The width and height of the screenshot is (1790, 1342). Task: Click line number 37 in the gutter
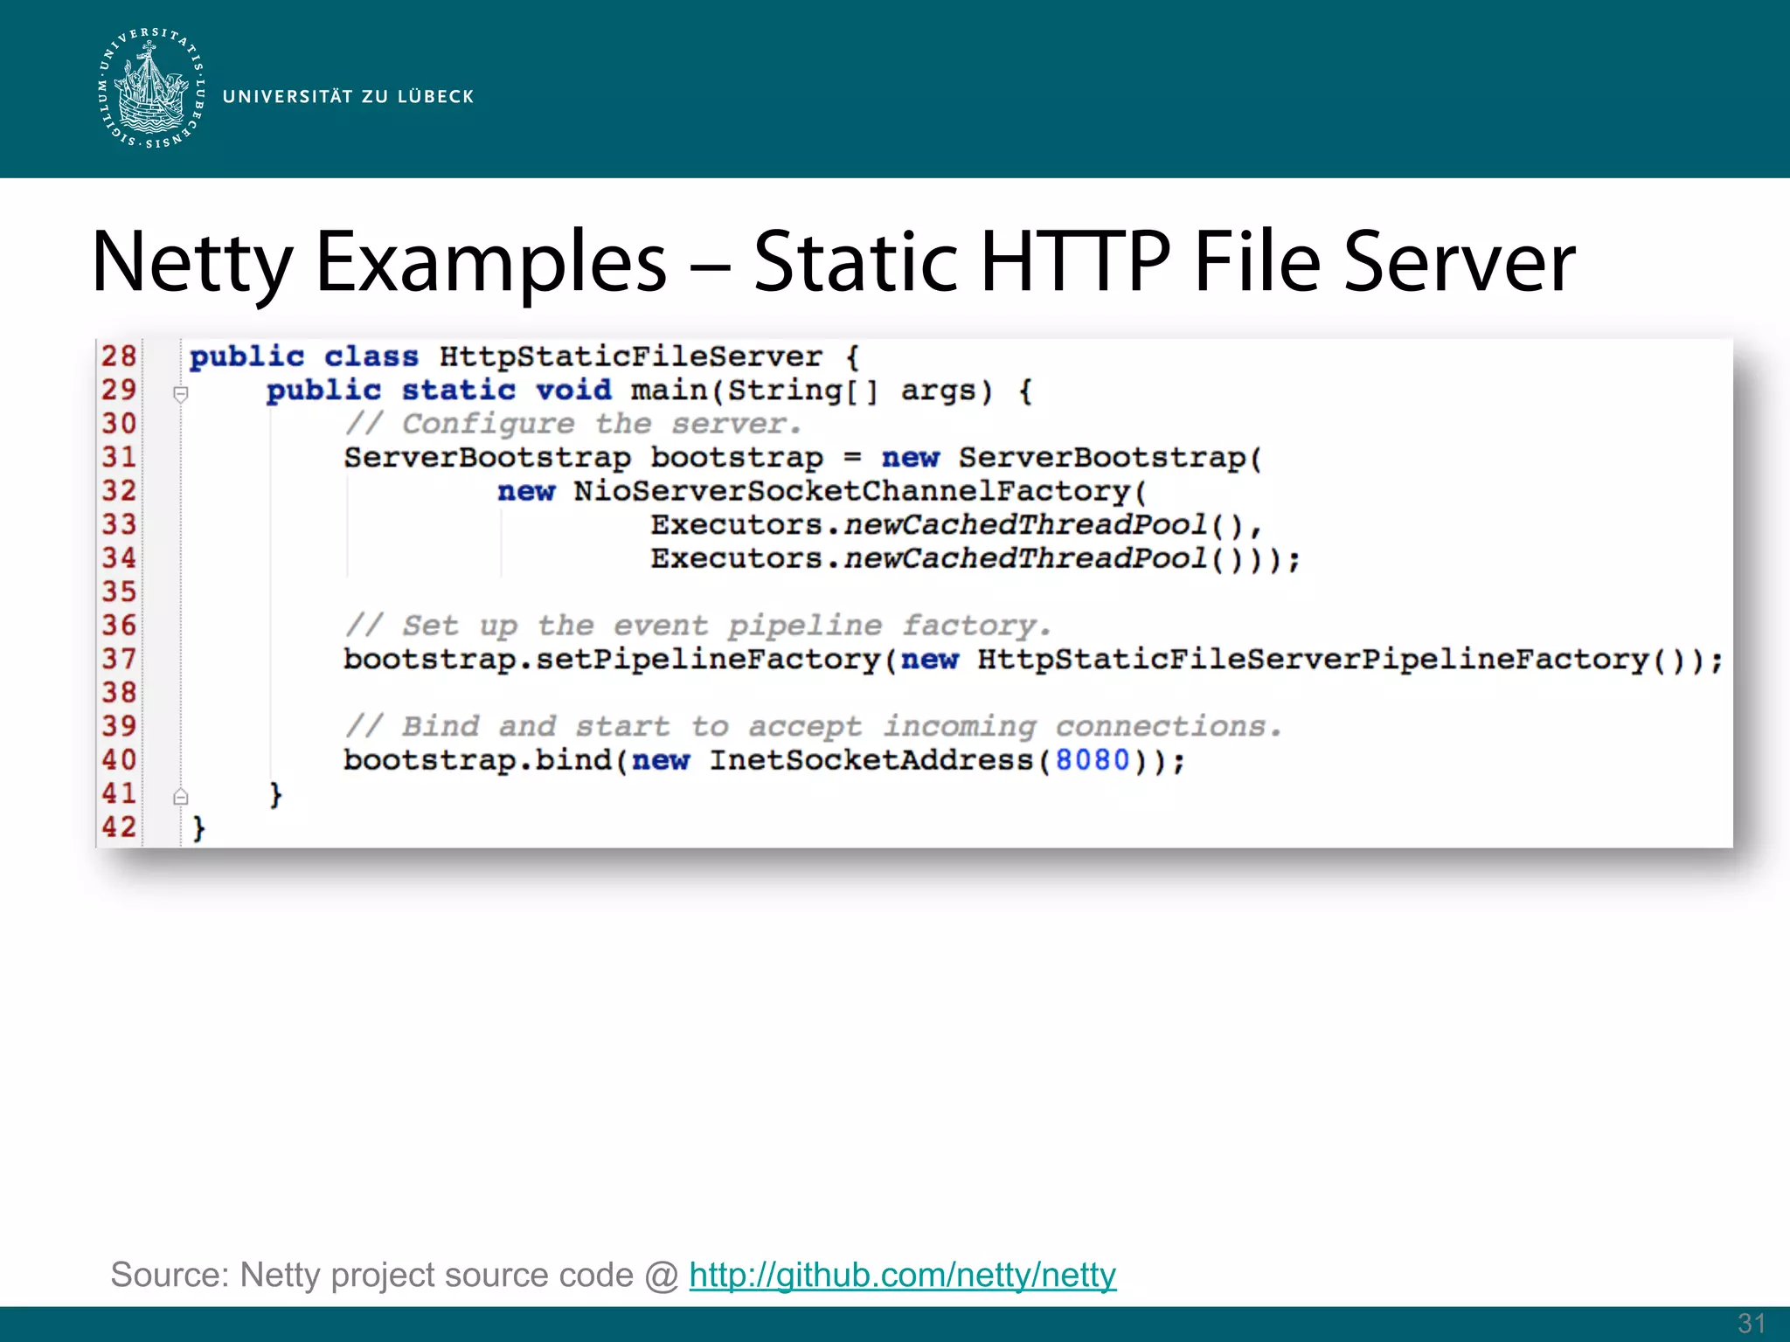click(x=119, y=659)
